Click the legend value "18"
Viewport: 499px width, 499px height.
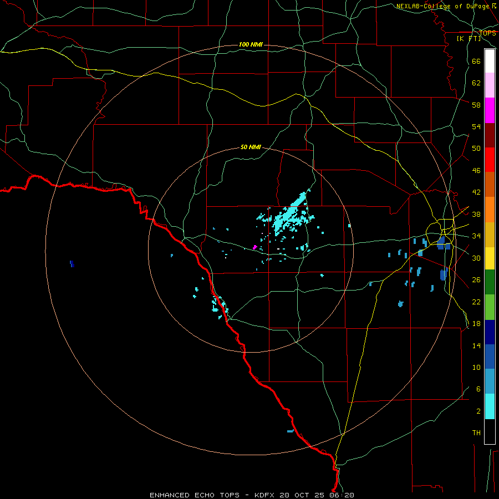[x=476, y=324]
